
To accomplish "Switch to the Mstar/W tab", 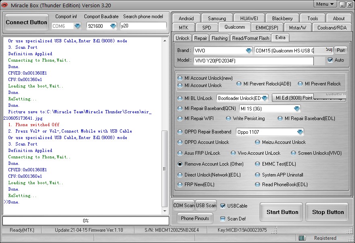I will point(298,27).
